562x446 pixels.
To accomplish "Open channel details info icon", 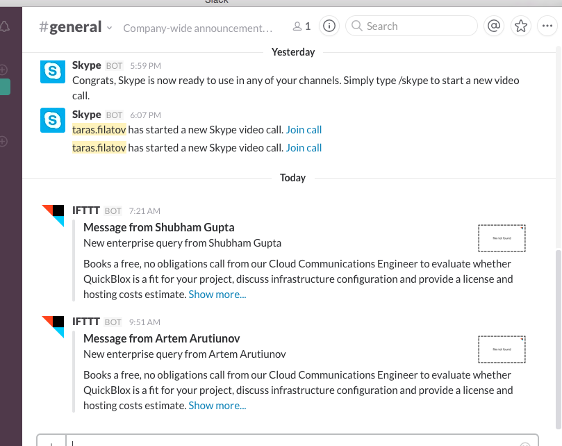I will pyautogui.click(x=329, y=26).
